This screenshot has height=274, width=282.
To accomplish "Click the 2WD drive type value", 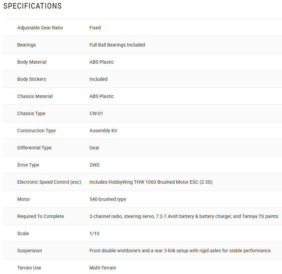I will (94, 165).
